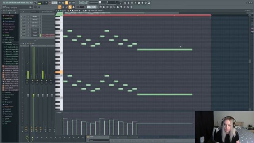Open the Piano roll - Sakura channel selector

coord(96,11)
